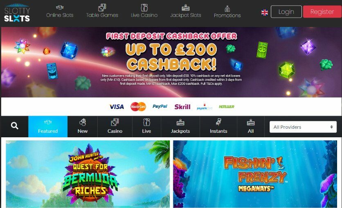This screenshot has width=342, height=208.
Task: Expand the All Providers dropdown
Action: (303, 127)
